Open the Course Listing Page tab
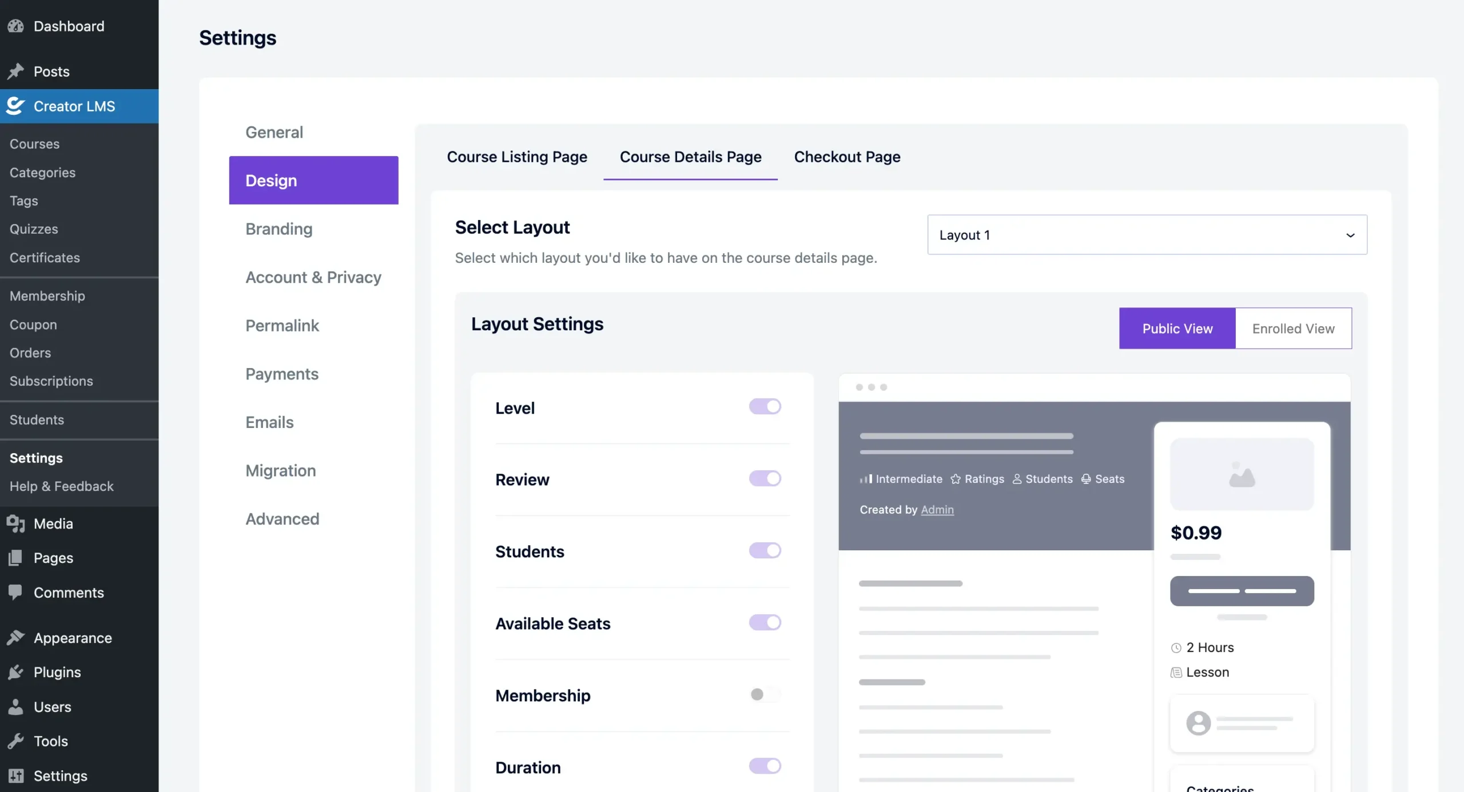The image size is (1464, 792). click(x=517, y=157)
